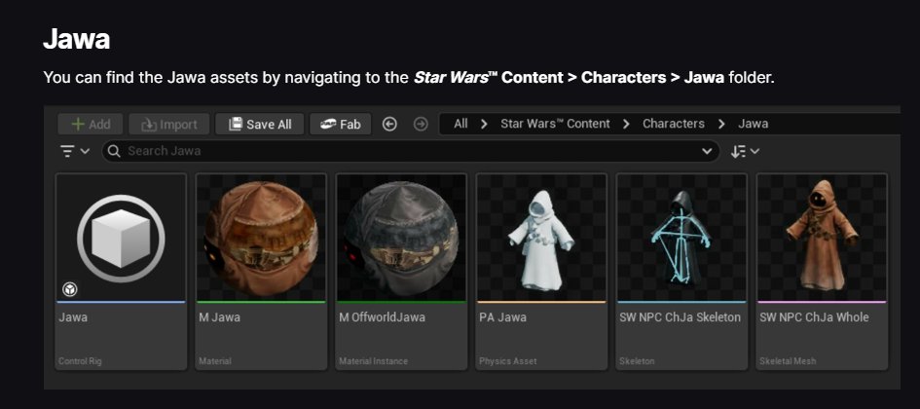Screen dimensions: 920x409
Task: Open the search history dropdown arrow
Action: click(707, 151)
